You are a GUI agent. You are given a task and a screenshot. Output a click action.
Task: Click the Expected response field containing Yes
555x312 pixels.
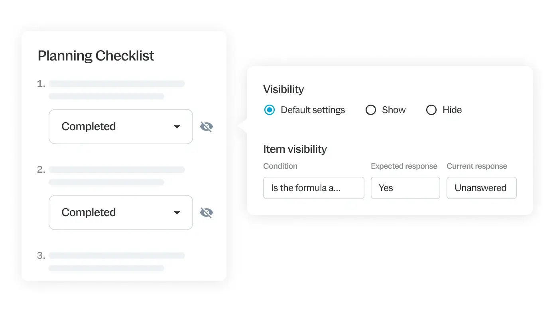point(405,188)
